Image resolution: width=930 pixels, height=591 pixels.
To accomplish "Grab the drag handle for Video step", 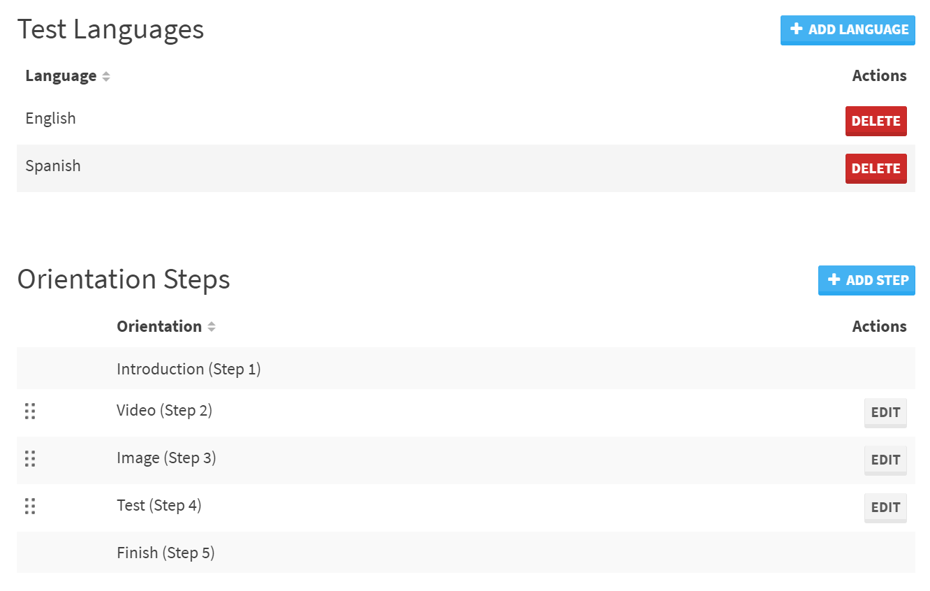I will [30, 411].
